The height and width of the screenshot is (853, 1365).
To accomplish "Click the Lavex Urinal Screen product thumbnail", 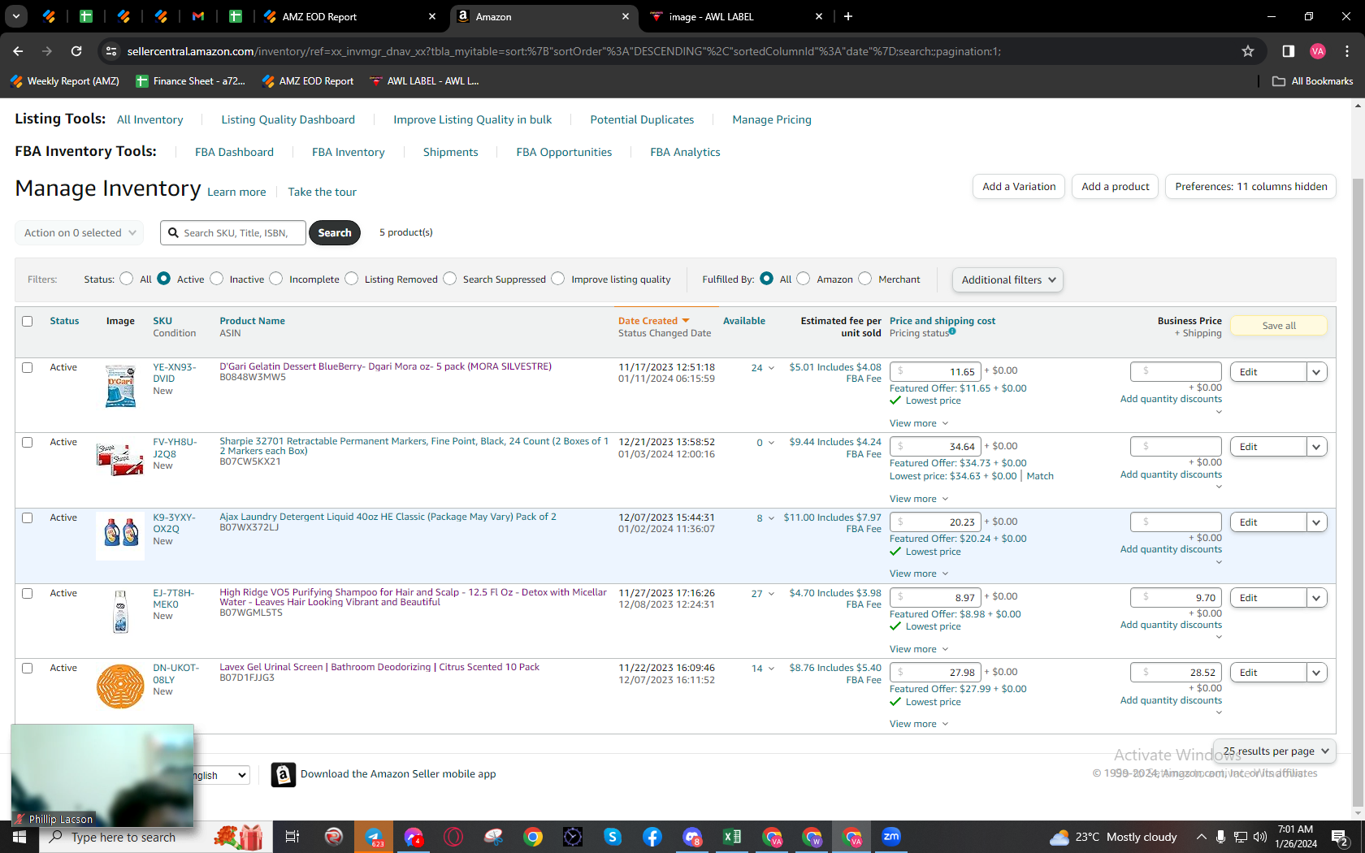I will (120, 686).
